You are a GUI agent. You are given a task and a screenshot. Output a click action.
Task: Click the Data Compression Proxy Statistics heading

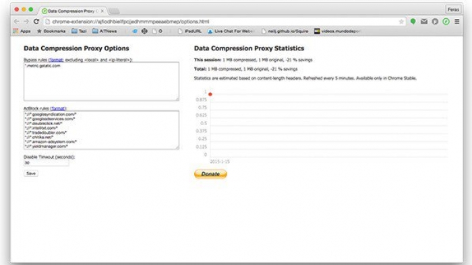click(249, 48)
